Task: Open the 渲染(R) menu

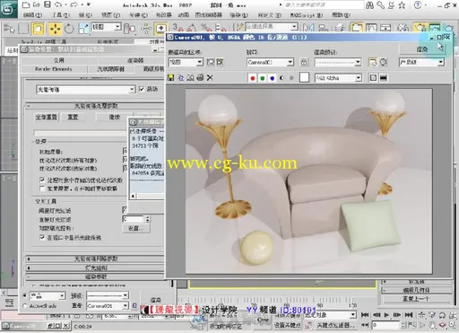Action: tap(238, 15)
